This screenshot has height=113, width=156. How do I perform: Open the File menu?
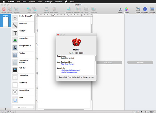[18, 2]
